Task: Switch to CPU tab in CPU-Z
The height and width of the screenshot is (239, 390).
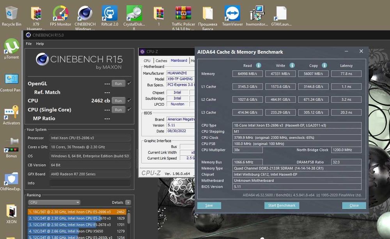Action: (147, 61)
